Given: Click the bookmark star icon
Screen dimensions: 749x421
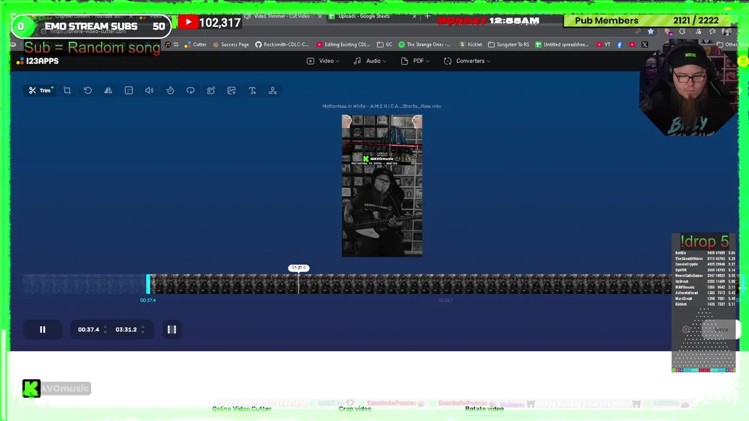Looking at the screenshot, I should pos(651,31).
